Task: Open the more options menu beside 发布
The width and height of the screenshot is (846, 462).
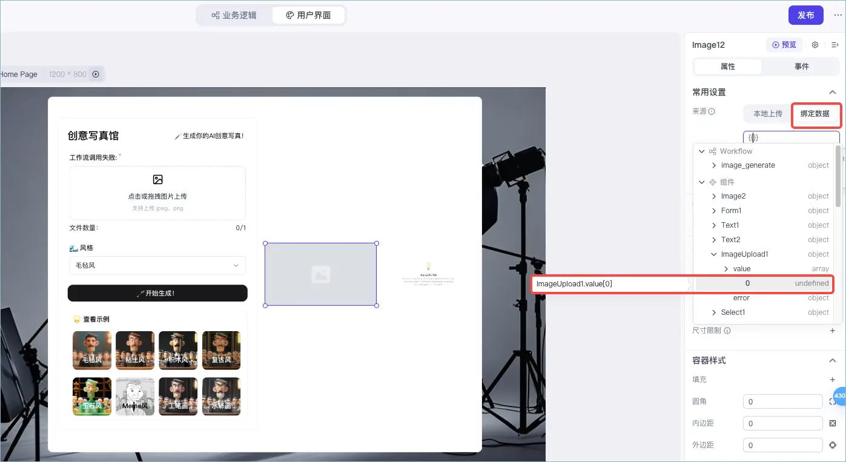Action: coord(838,15)
